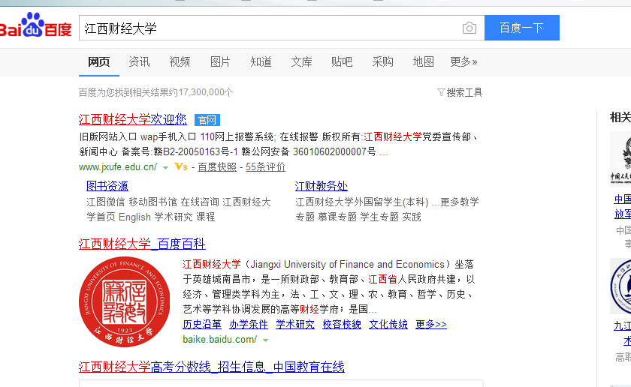Open 搜索工具 search tools

[464, 92]
